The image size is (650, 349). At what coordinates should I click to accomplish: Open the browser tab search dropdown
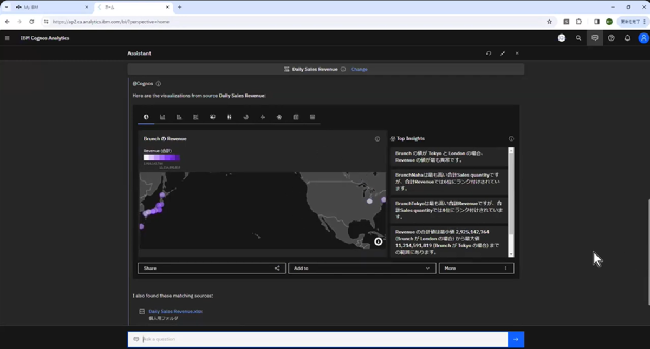(6, 7)
